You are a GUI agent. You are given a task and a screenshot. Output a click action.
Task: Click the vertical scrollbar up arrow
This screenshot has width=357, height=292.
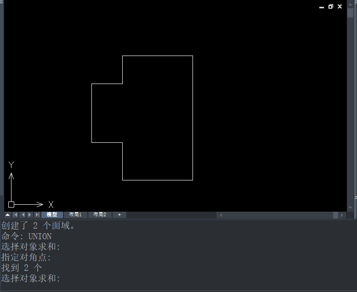pos(350,5)
